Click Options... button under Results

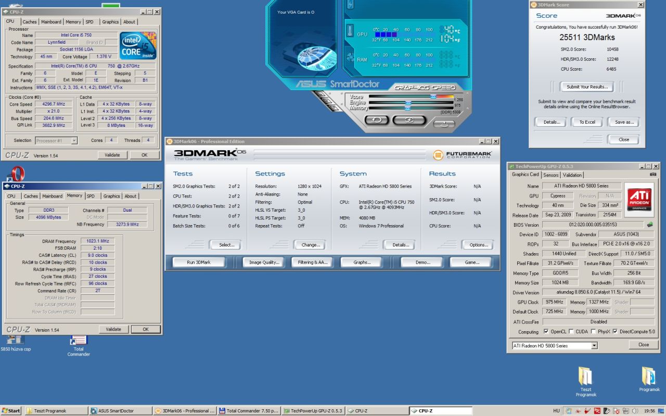(x=479, y=244)
